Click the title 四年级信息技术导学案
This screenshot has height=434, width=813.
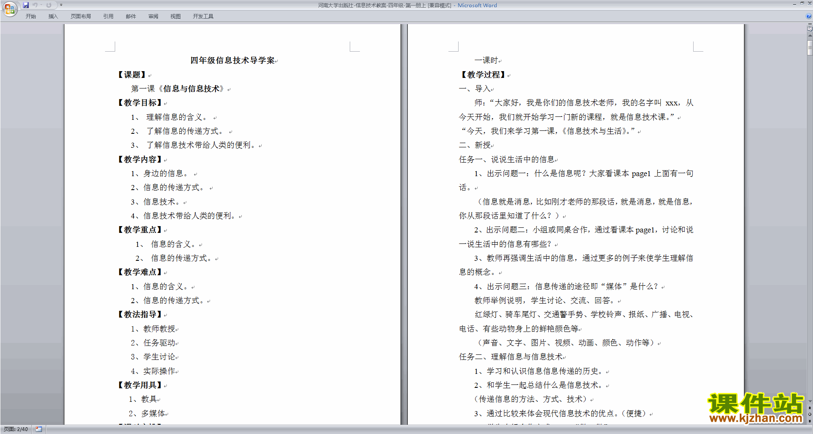tap(232, 61)
